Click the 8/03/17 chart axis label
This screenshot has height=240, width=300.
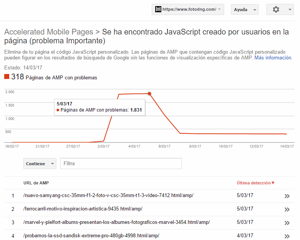(x=195, y=146)
